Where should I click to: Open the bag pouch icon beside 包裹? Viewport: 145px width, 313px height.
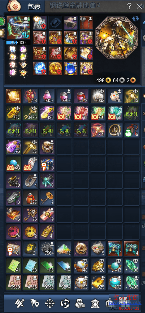pyautogui.click(x=13, y=6)
